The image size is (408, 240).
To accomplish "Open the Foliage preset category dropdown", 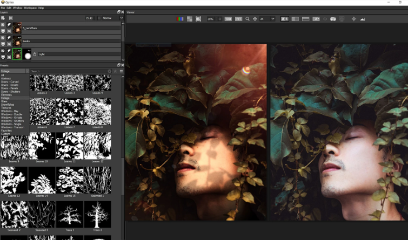I will pyautogui.click(x=15, y=71).
